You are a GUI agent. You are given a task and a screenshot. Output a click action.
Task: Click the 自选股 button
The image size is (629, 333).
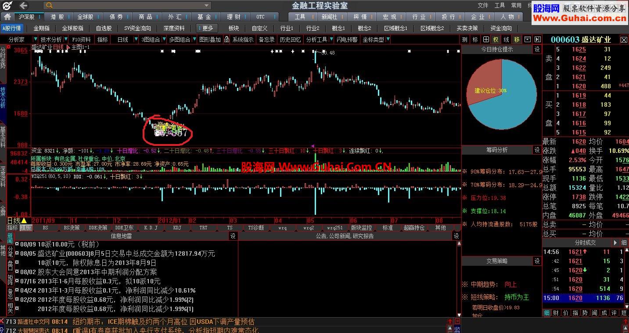point(104,28)
